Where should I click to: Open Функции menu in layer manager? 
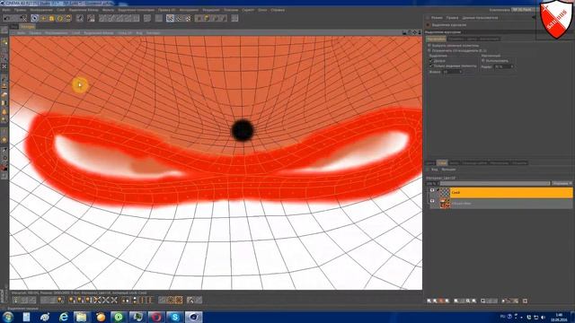click(x=448, y=170)
